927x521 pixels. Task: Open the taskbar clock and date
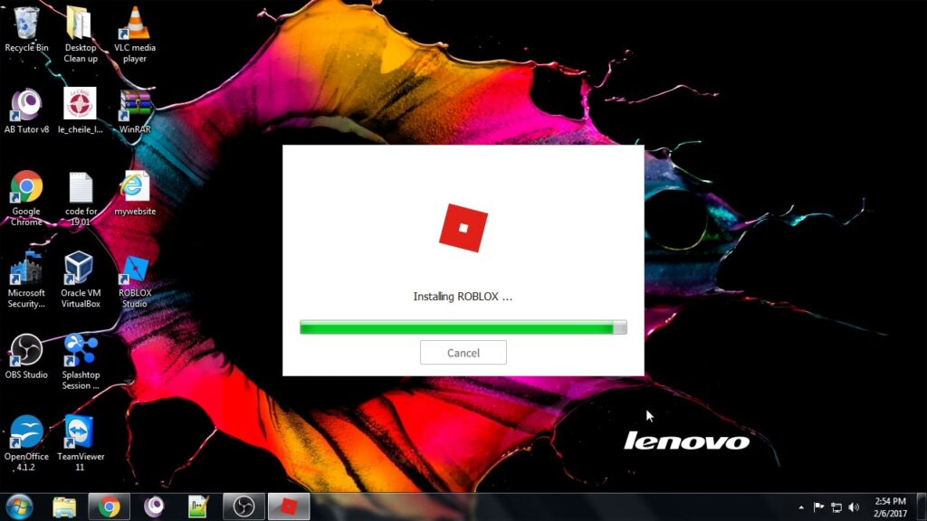(x=890, y=507)
